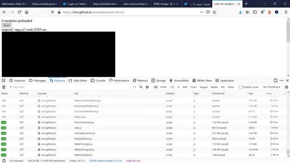Reload the current page
This screenshot has width=290, height=163.
(19, 12)
